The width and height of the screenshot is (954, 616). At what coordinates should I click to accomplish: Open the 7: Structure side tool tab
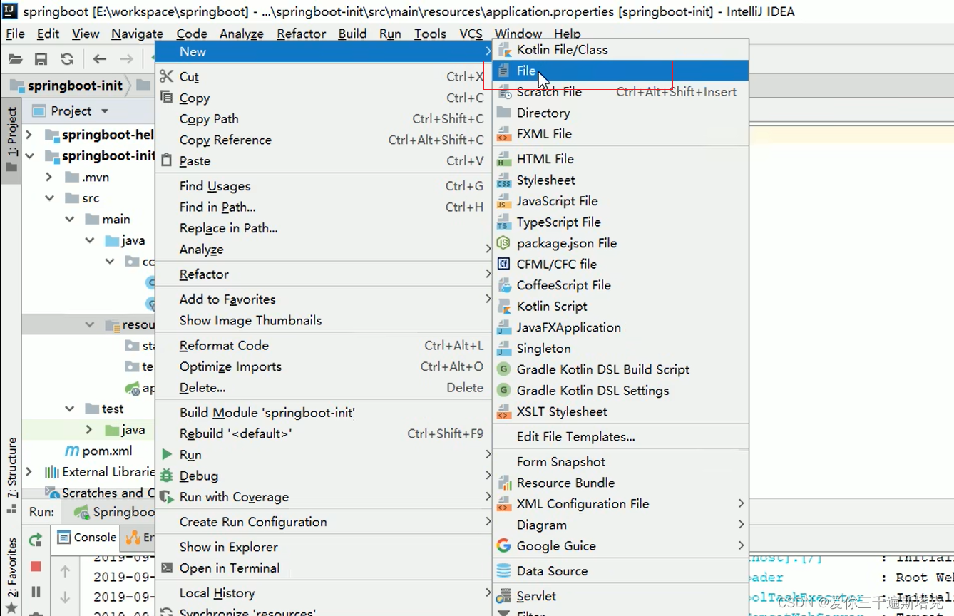click(11, 476)
